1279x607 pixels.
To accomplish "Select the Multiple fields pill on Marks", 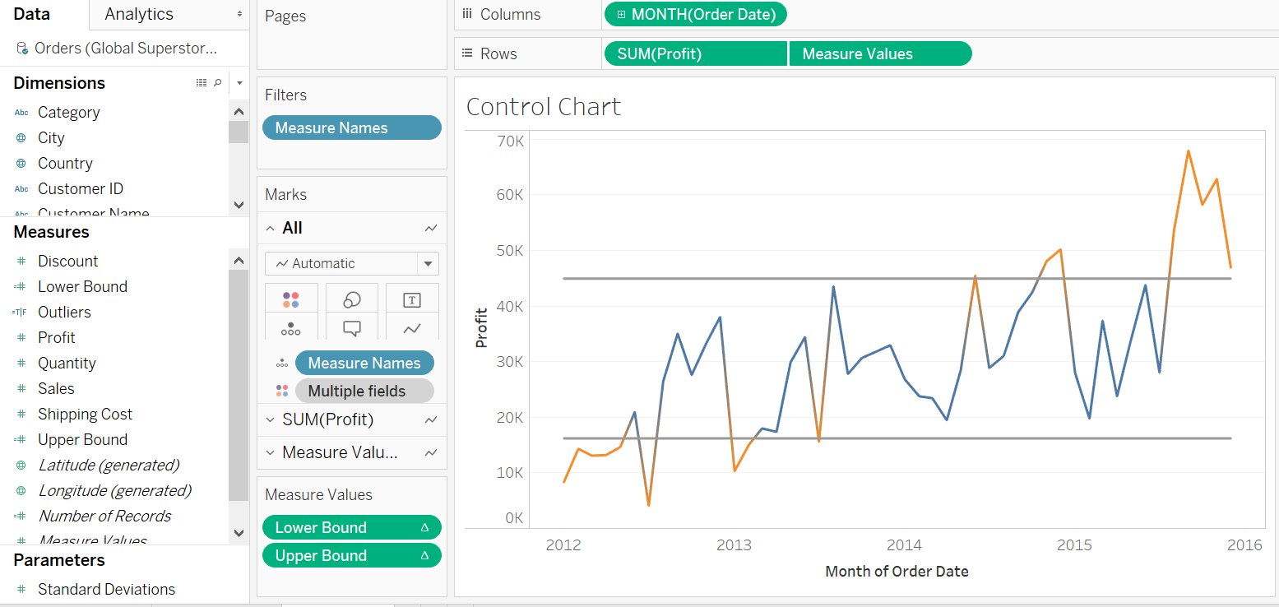I will (364, 392).
